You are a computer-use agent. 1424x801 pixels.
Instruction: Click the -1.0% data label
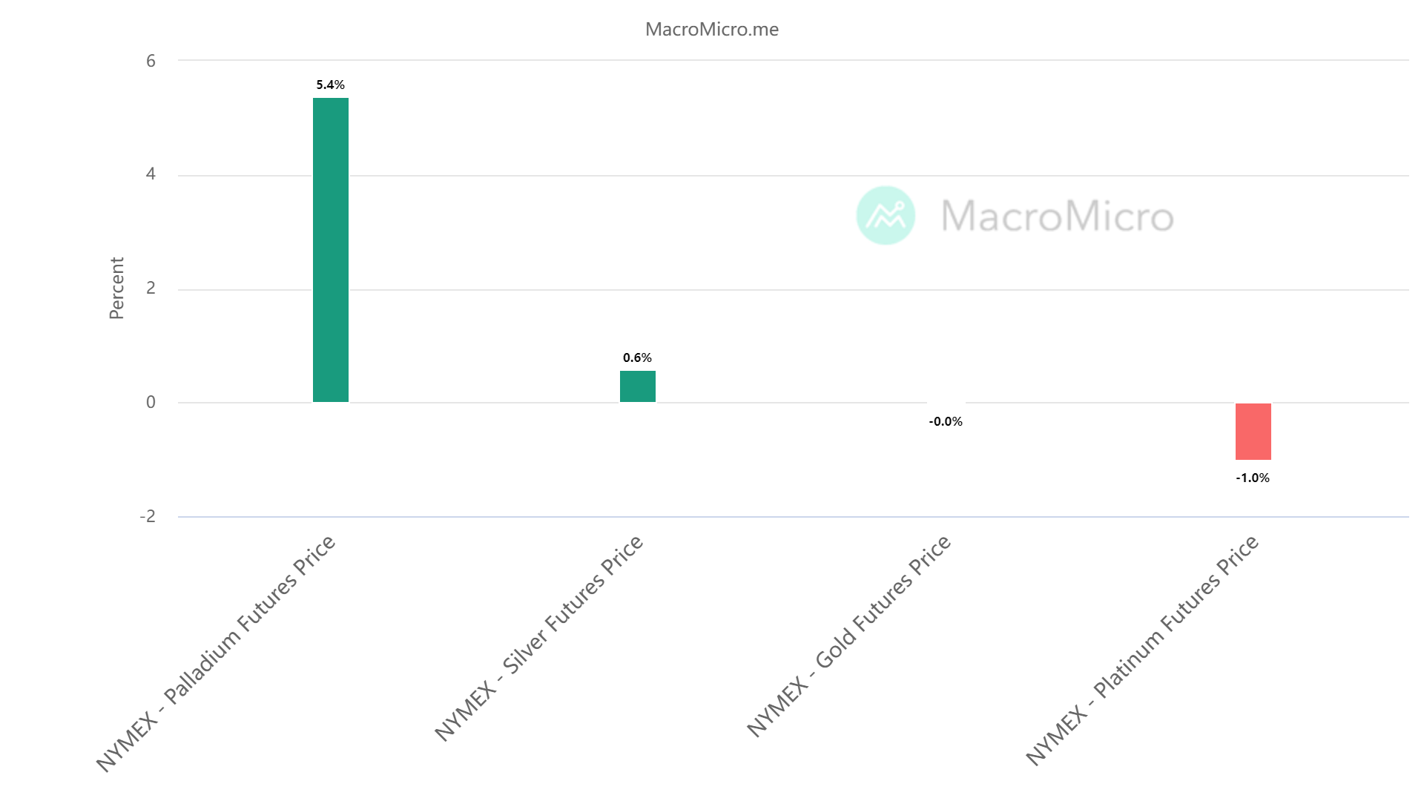[x=1253, y=478]
